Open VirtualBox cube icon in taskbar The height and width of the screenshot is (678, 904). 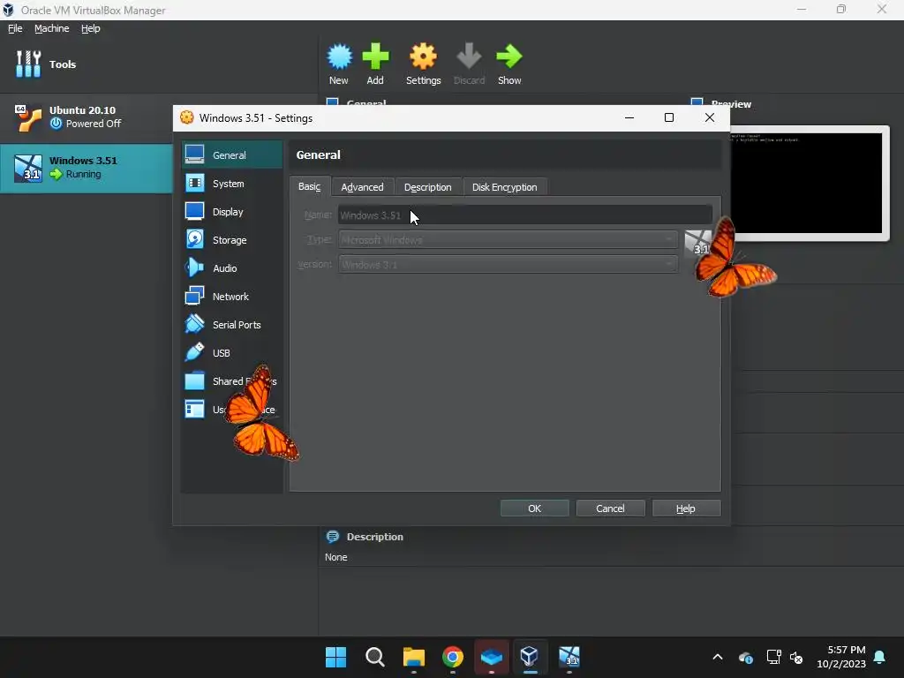pos(530,657)
